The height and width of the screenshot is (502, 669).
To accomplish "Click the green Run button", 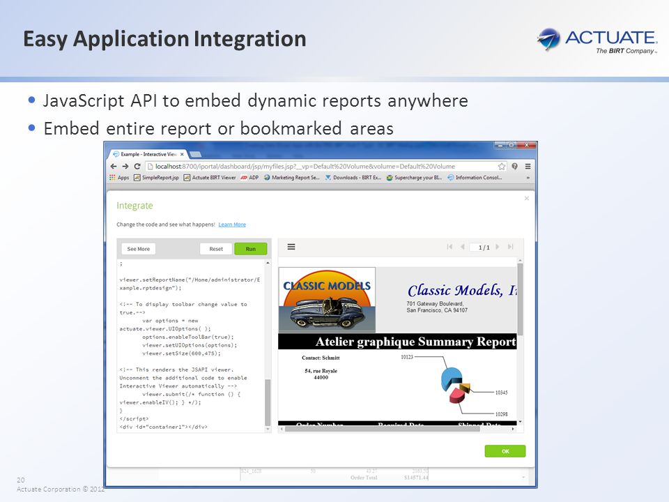I will coord(250,249).
